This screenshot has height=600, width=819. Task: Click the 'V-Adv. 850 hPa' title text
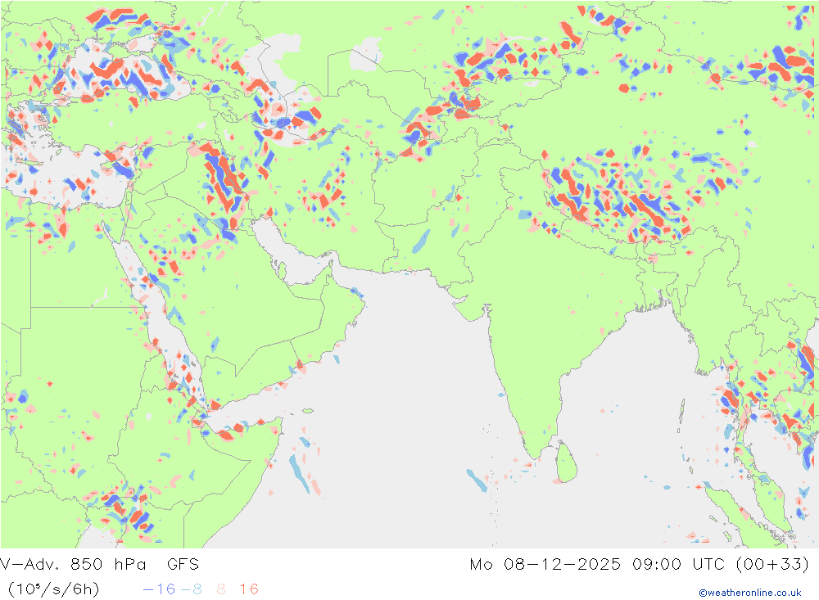73,564
